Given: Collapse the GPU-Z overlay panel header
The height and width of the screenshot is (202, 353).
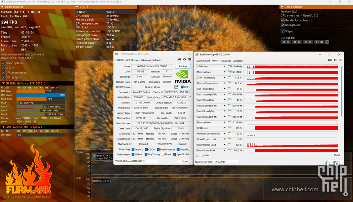Looking at the screenshot, I should tap(77, 7).
